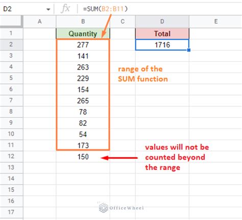The height and width of the screenshot is (220, 242).
Task: Click the select-all corner box
Action: (11, 21)
